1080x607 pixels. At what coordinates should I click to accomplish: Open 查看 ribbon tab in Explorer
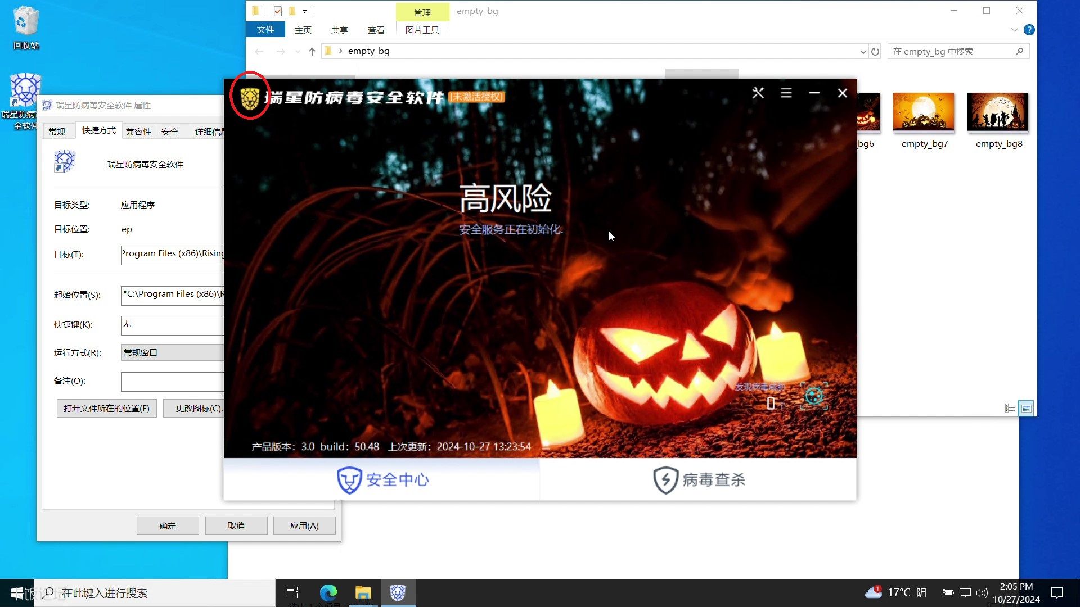pos(376,30)
